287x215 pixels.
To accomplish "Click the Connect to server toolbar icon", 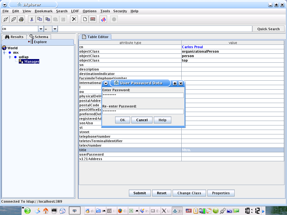I will 6,19.
